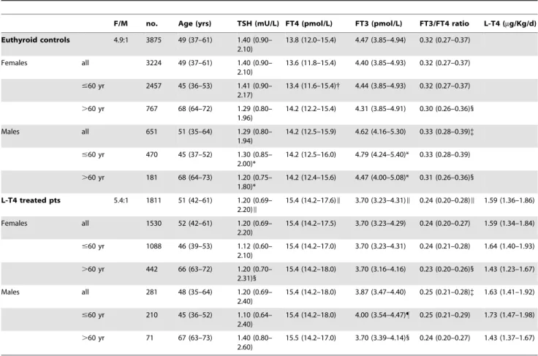Click the FT4 (pmol/L) column header

click(x=309, y=23)
